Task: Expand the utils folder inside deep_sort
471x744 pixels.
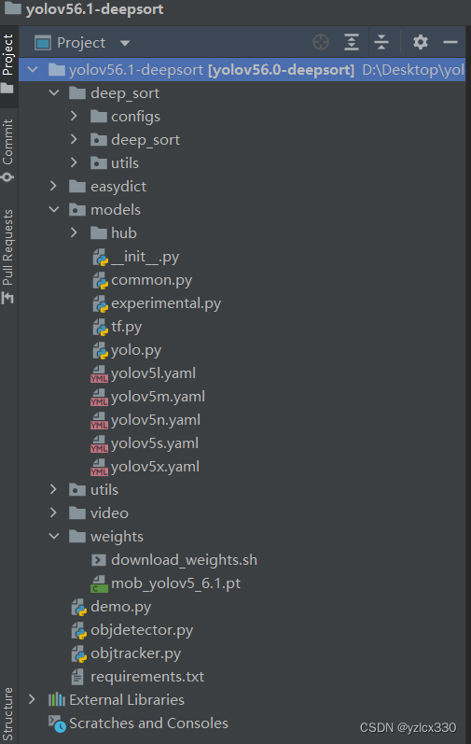Action: click(74, 162)
